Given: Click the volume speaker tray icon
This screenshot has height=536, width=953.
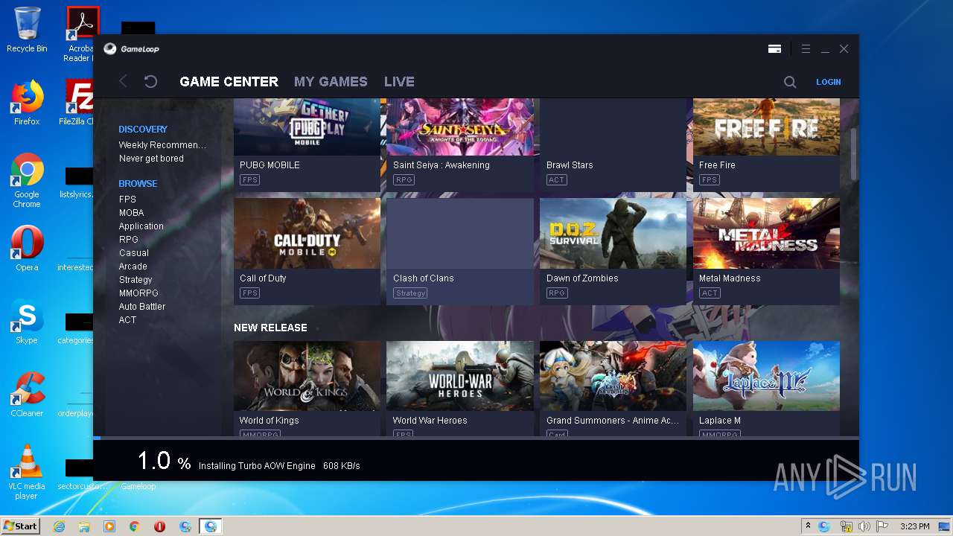Looking at the screenshot, I should [x=864, y=526].
